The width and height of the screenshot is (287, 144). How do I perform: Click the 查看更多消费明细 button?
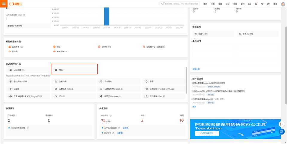click(x=28, y=26)
